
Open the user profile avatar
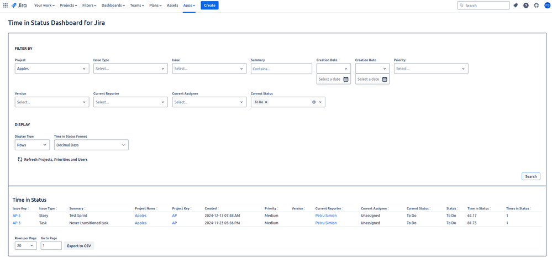pyautogui.click(x=546, y=6)
